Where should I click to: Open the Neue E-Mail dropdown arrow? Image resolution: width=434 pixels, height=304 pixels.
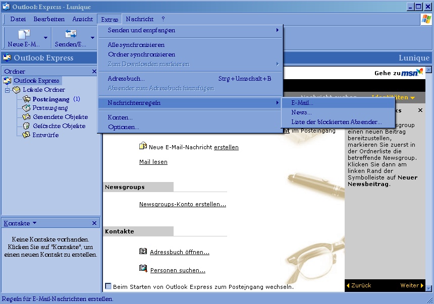(45, 38)
